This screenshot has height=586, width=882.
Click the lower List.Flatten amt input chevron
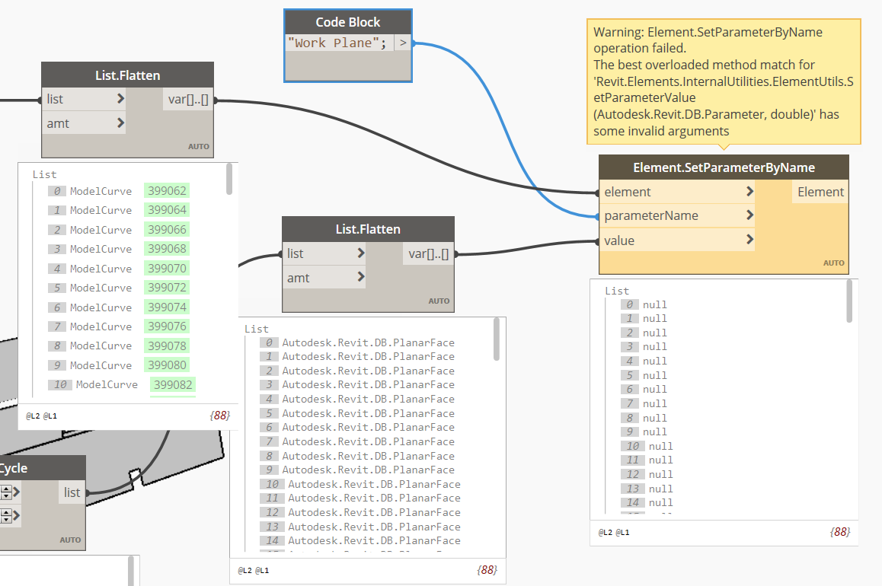pyautogui.click(x=361, y=277)
